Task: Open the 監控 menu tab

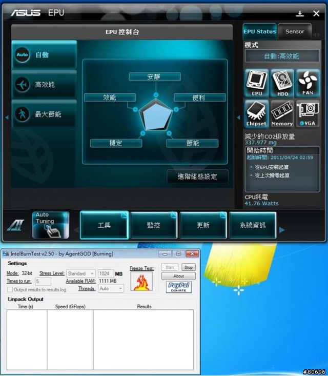Action: point(154,225)
